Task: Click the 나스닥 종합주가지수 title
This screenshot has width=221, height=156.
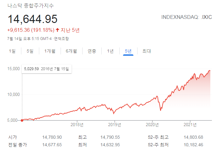Action: click(x=30, y=6)
